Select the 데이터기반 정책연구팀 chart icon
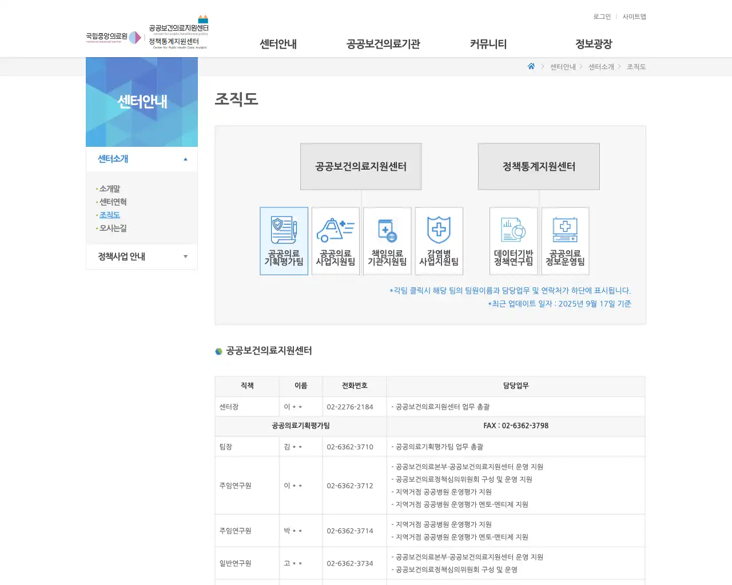The width and height of the screenshot is (732, 585). 513,241
